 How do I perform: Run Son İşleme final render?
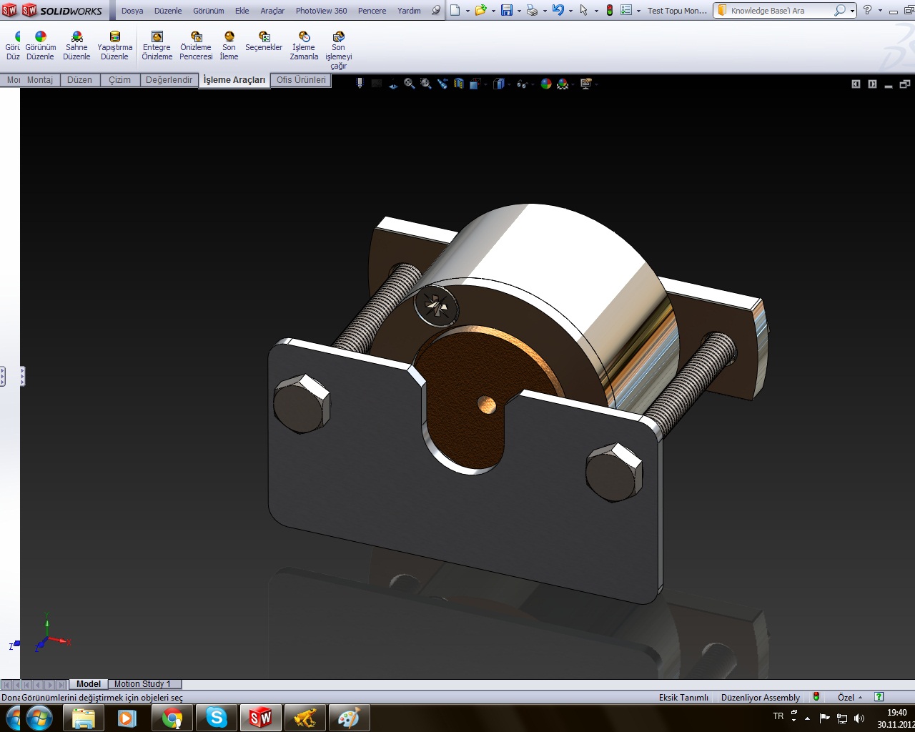pos(229,46)
